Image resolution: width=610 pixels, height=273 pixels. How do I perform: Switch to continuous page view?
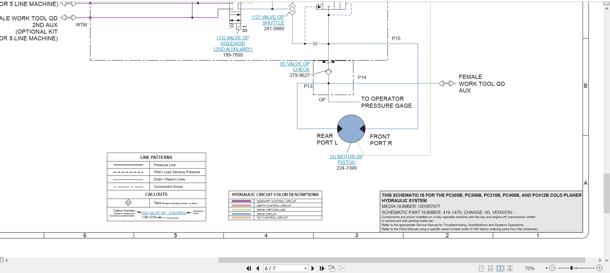[x=491, y=269]
